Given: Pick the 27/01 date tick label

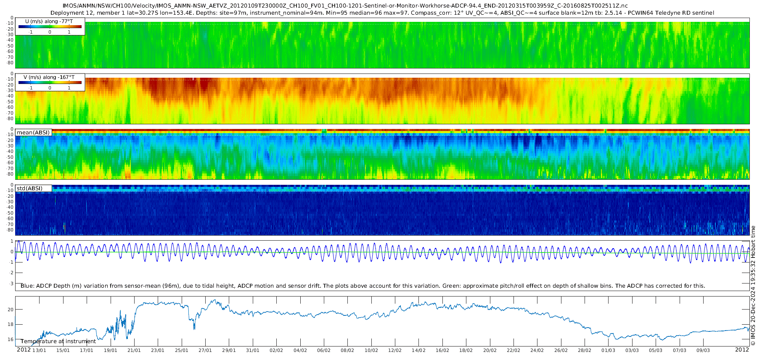Looking at the screenshot, I should coord(205,350).
